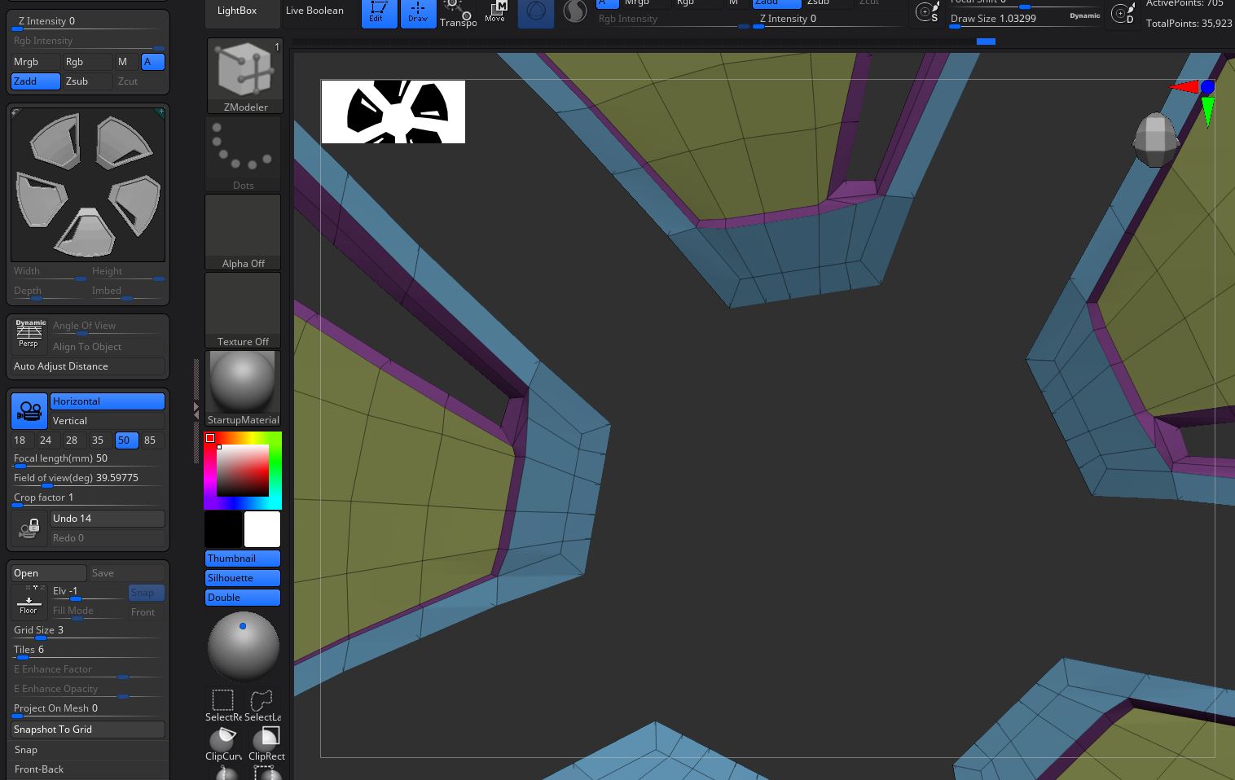Pick a color in the color picker square
Image resolution: width=1235 pixels, height=780 pixels.
click(242, 470)
